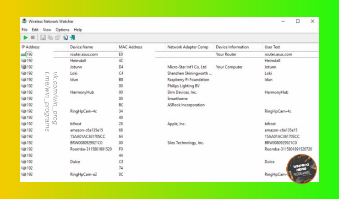Click the device icon in the amazon-c6a135e15 row
Viewport: 339px width, 199px height.
point(23,130)
